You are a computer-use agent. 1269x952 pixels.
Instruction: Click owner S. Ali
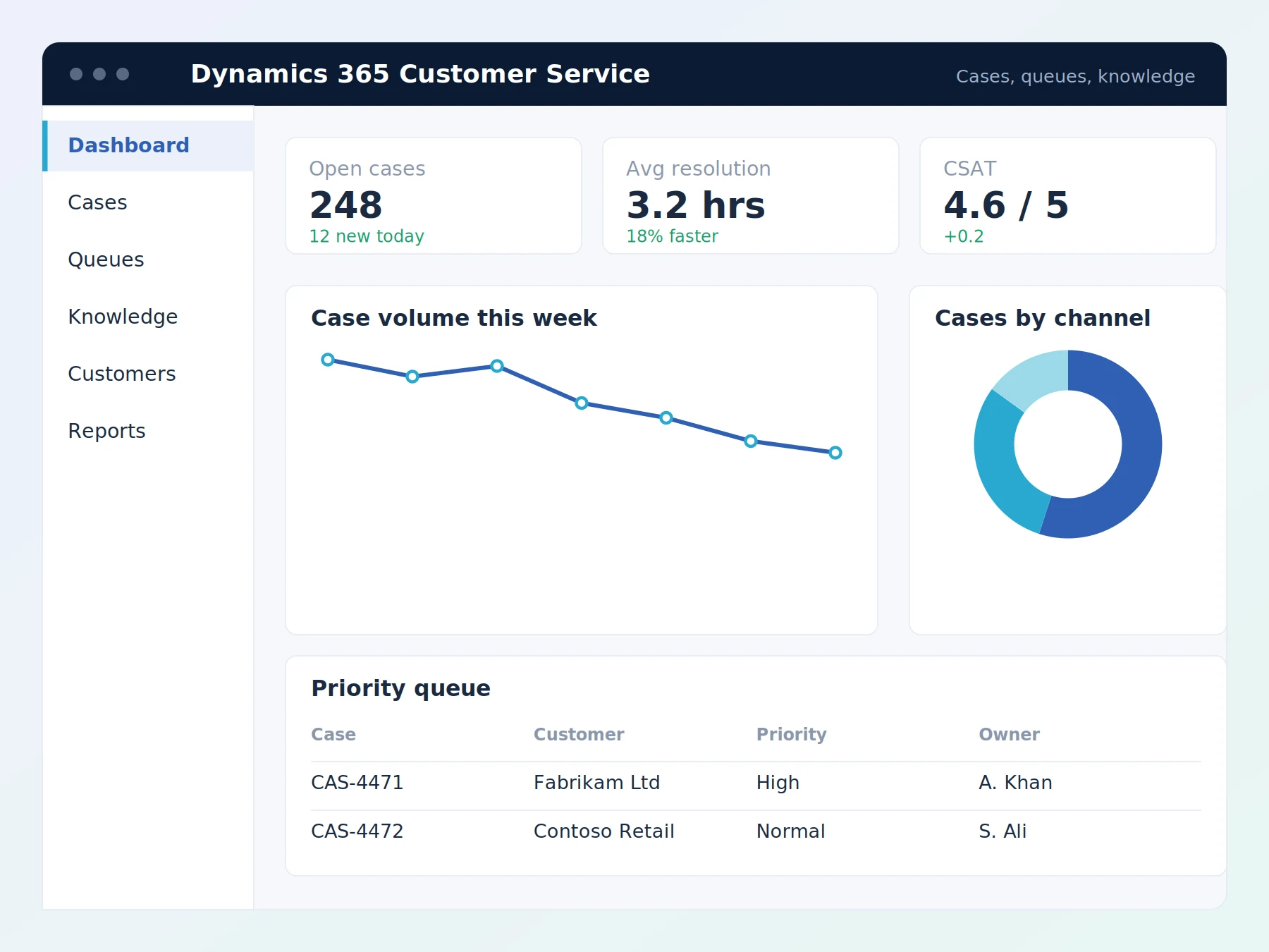tap(1003, 831)
